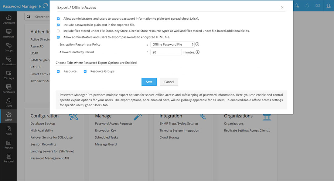Click the starred user icon in header
The height and width of the screenshot is (181, 334).
pyautogui.click(x=297, y=6)
